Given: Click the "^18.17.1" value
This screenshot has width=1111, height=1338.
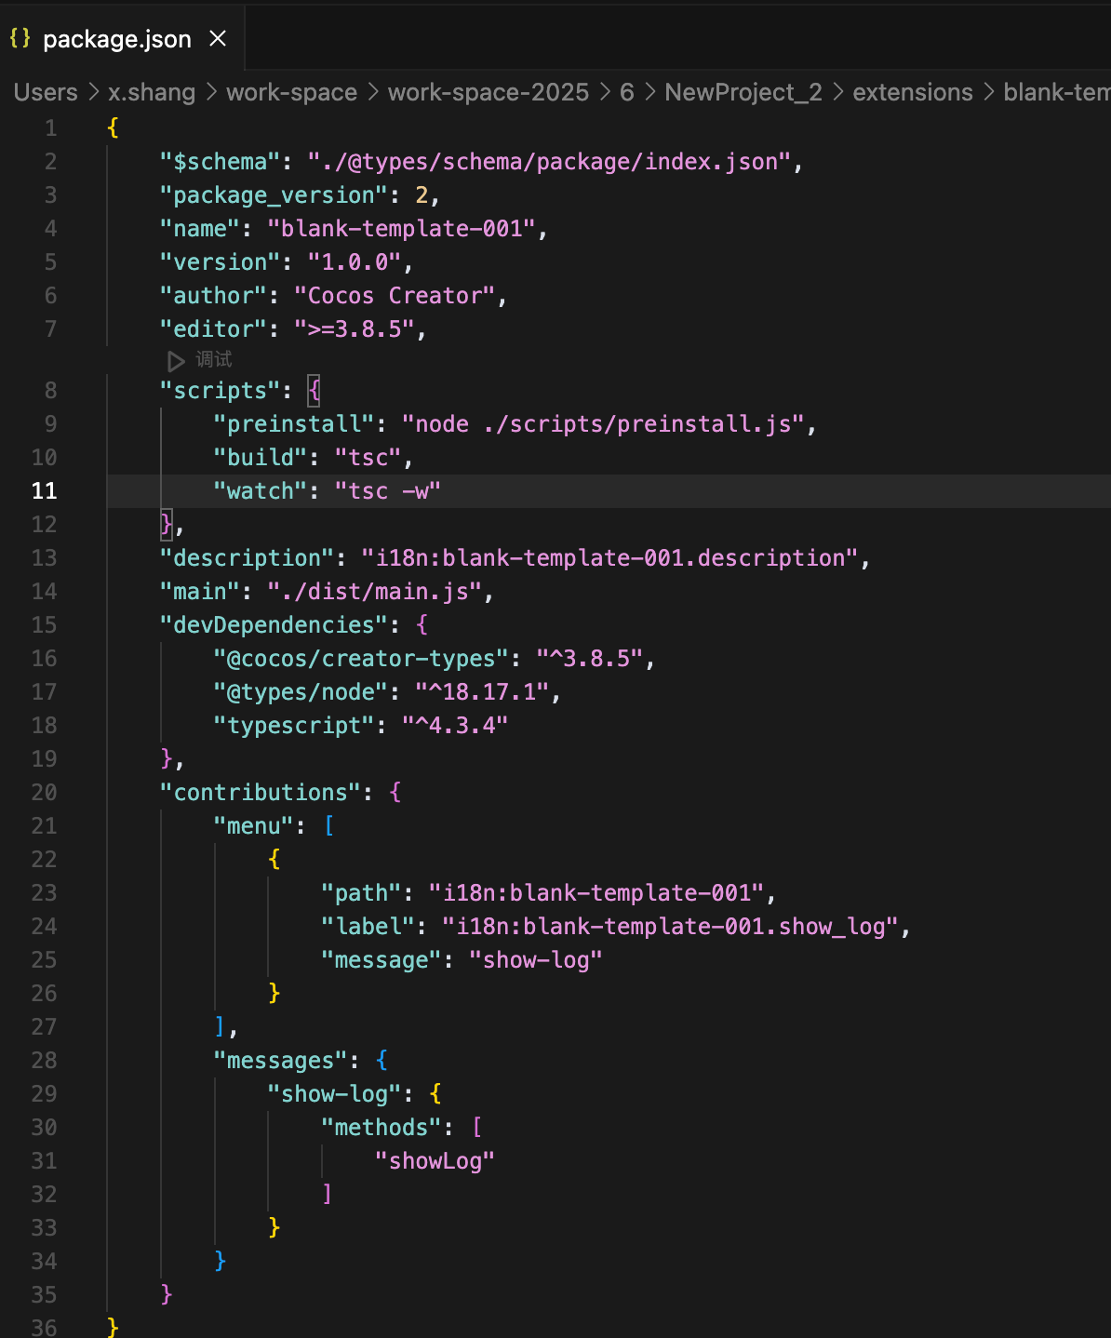Looking at the screenshot, I should (x=482, y=691).
